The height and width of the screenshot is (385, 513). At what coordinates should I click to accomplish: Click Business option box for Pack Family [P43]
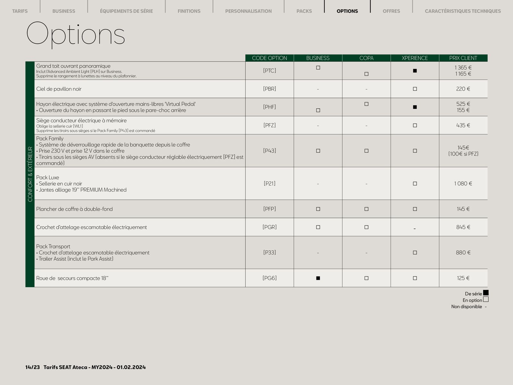(318, 151)
